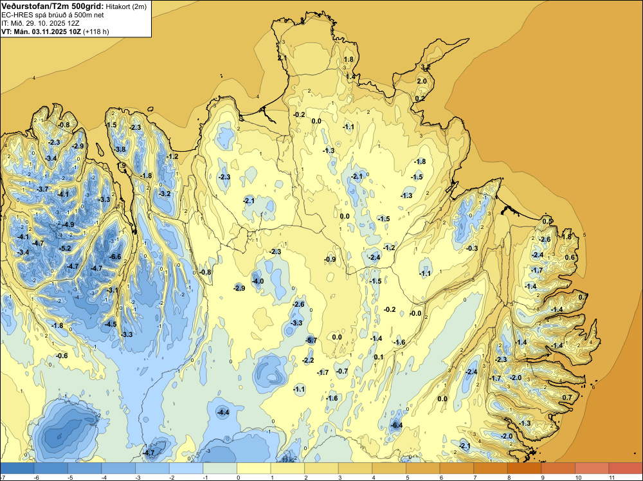Click the "(+118 h)" forecast offset
Screen dimensions: 643x481
pyautogui.click(x=96, y=32)
